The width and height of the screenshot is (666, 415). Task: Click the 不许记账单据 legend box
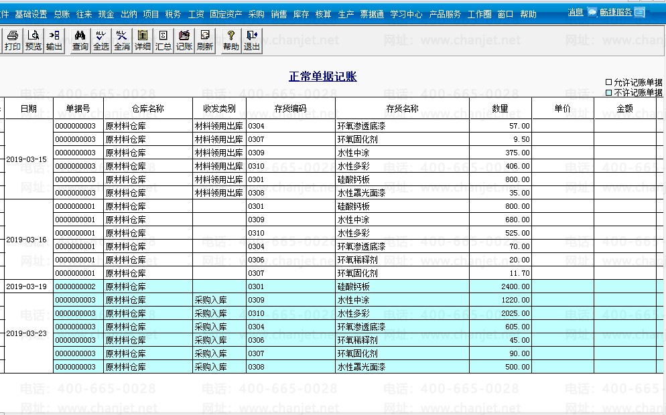point(608,92)
